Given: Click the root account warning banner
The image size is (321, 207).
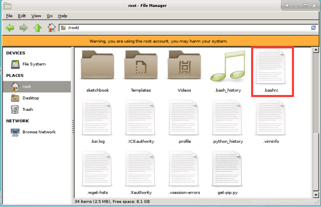Looking at the screenshot, I should 160,41.
